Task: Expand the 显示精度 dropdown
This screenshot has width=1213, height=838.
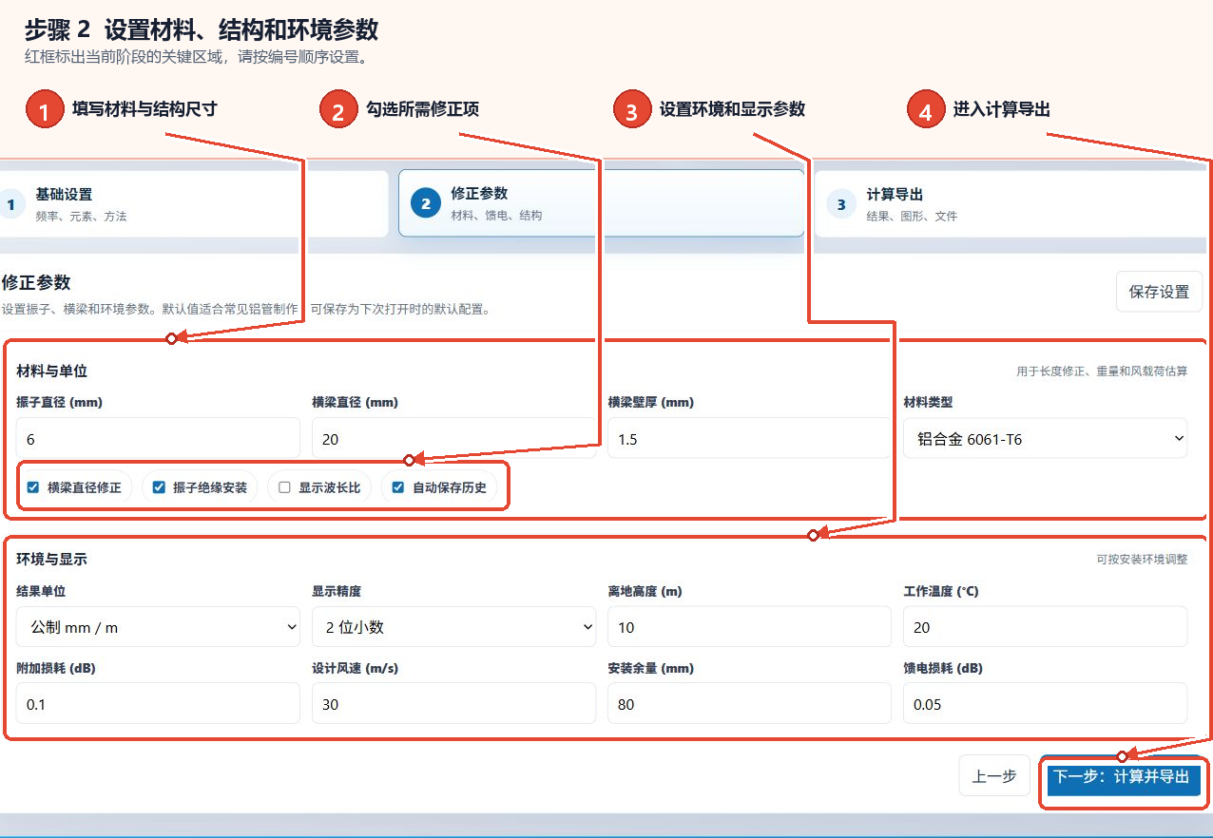Action: pos(453,627)
